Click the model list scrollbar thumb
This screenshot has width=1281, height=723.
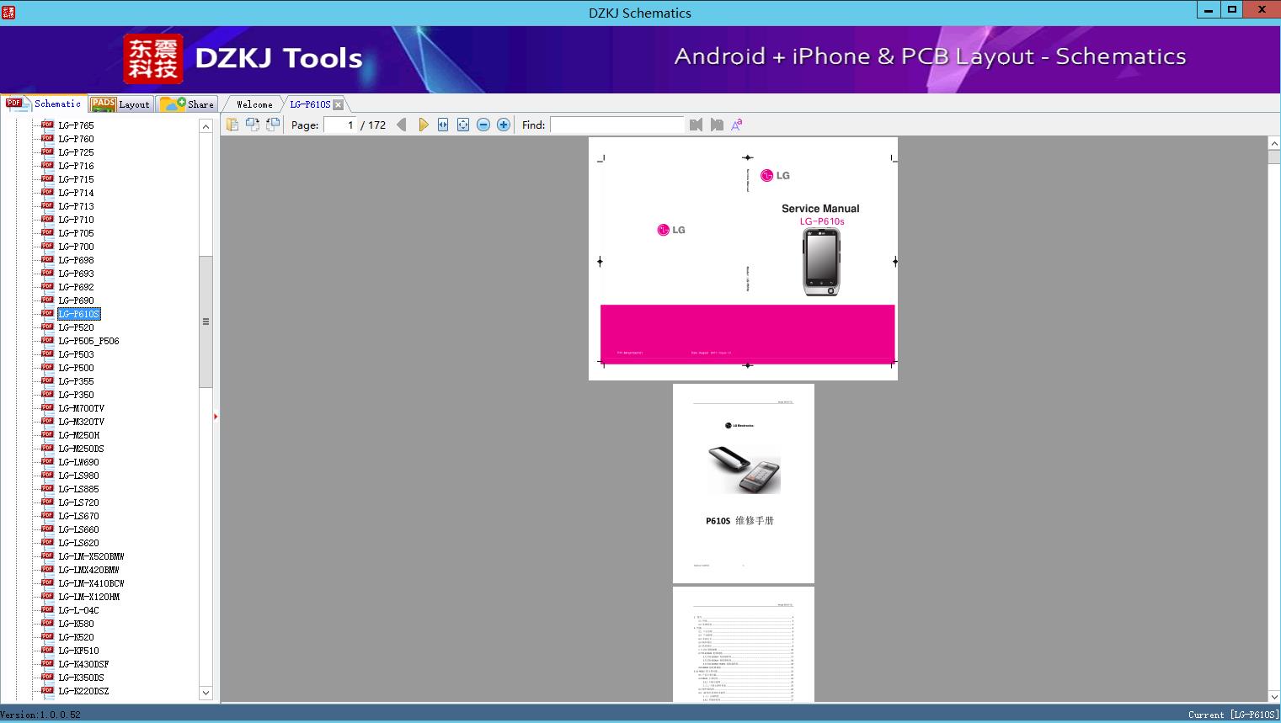205,322
